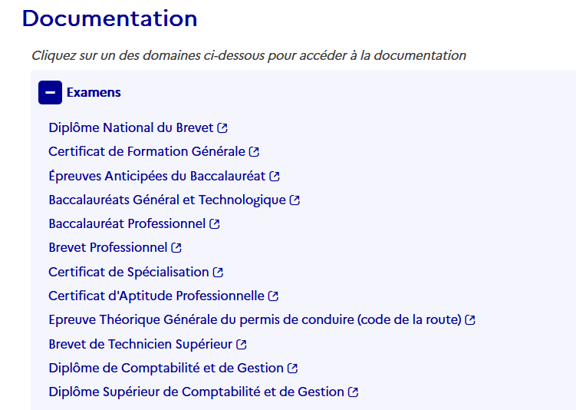Open the Diplôme National du Brevet link
The height and width of the screenshot is (410, 576).
[x=130, y=127]
